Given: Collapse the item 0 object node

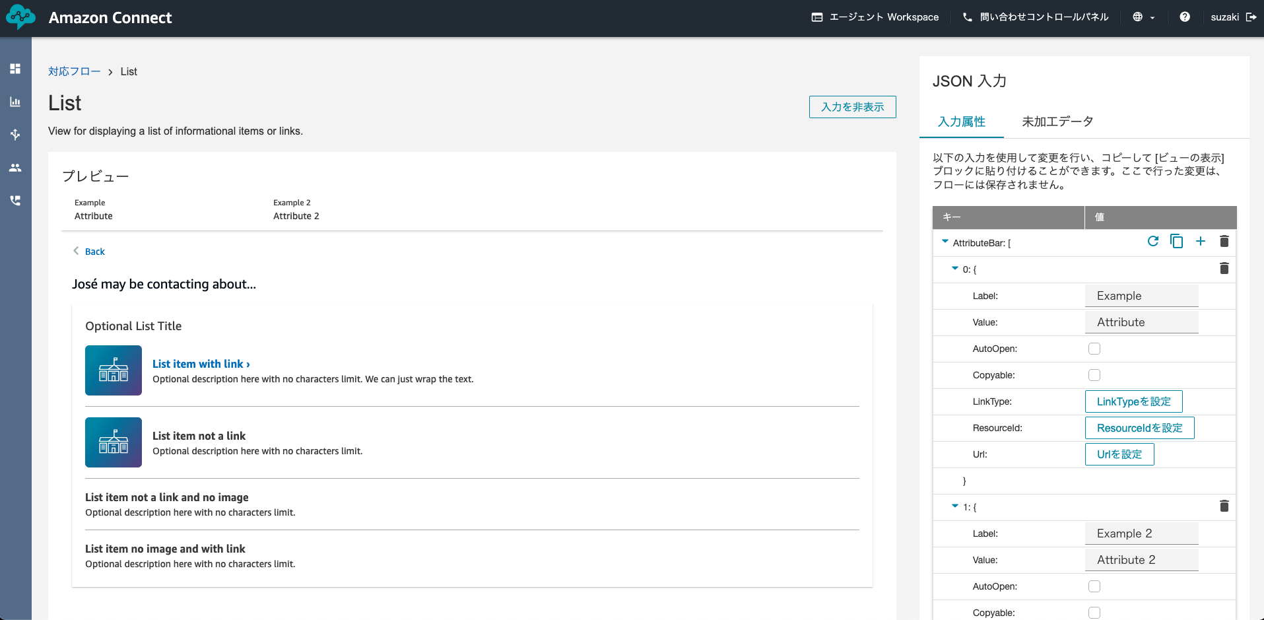Looking at the screenshot, I should (x=954, y=268).
